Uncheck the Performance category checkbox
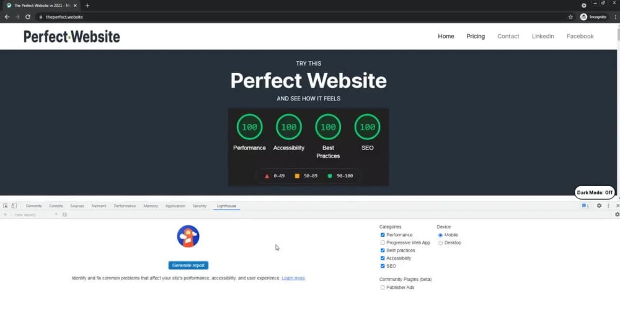Screen dimensions: 620x336 (x=383, y=235)
